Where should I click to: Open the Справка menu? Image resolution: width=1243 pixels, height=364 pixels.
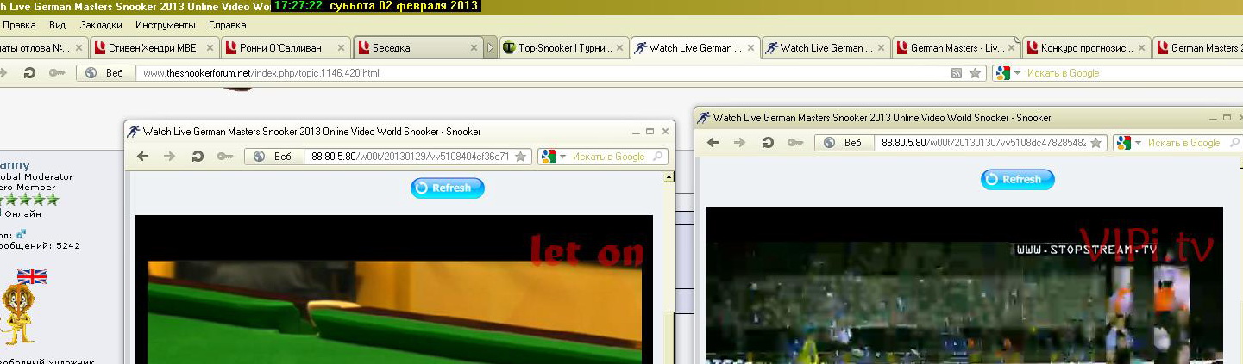coord(228,25)
